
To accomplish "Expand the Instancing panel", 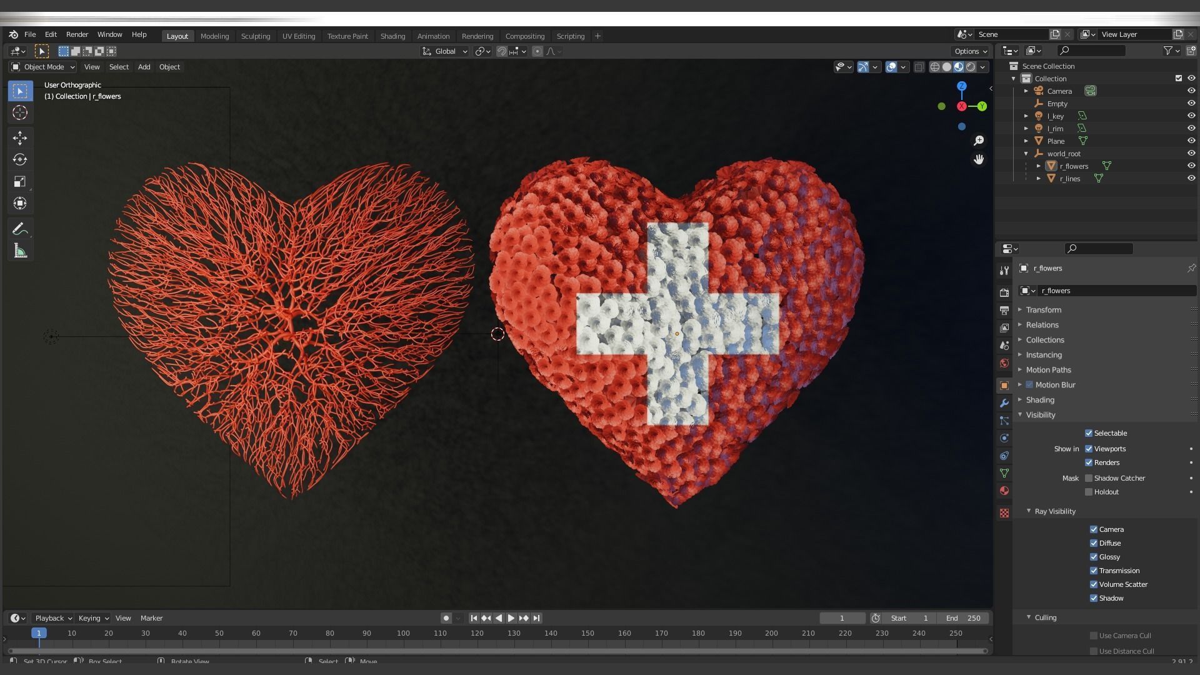I will pos(1043,355).
